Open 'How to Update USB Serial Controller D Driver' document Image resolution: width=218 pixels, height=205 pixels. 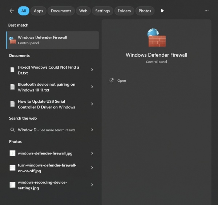pyautogui.click(x=53, y=104)
